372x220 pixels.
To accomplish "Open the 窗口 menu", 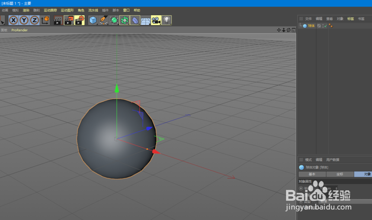I will coord(126,10).
